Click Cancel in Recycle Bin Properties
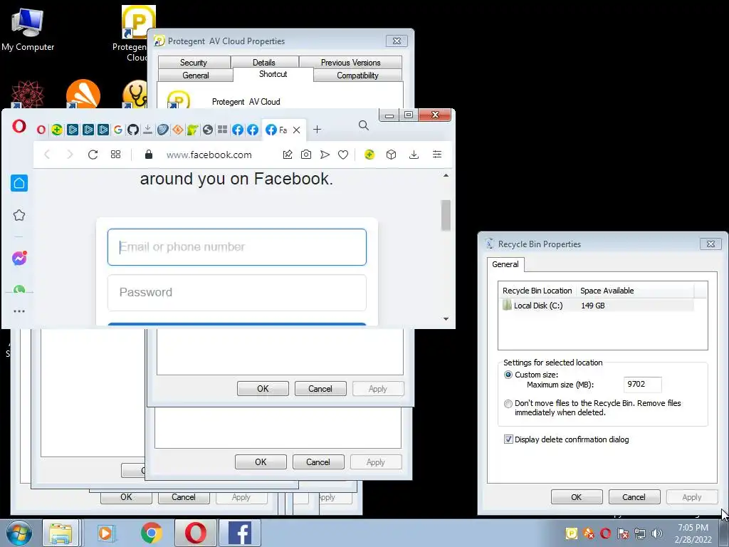 click(x=634, y=496)
